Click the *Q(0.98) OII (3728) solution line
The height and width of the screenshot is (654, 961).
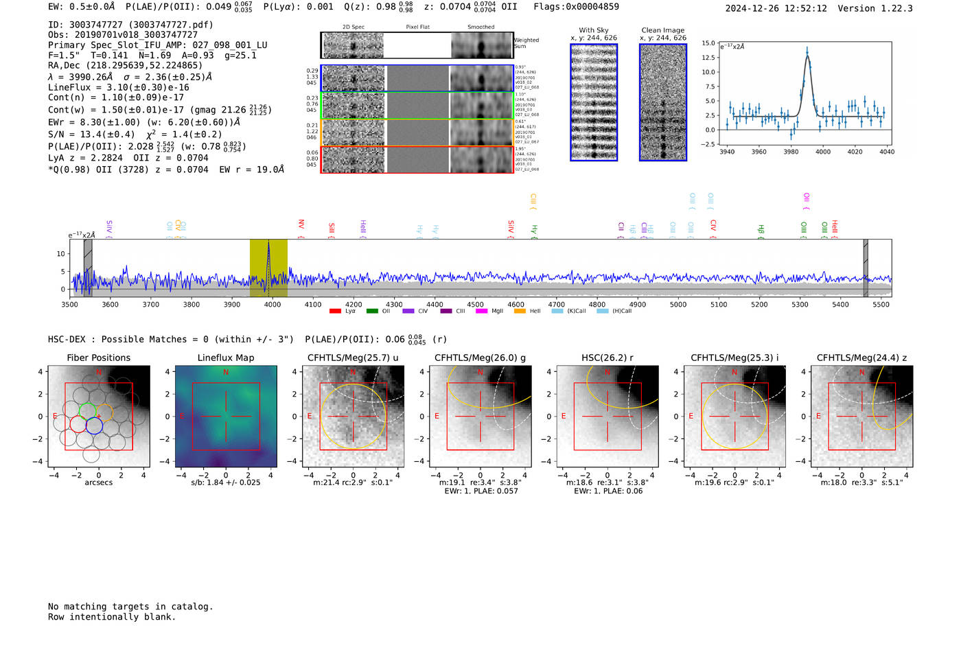coord(166,170)
